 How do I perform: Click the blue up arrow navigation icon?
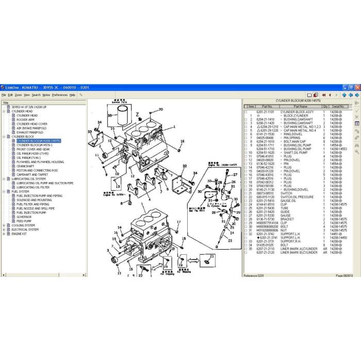click(x=344, y=95)
